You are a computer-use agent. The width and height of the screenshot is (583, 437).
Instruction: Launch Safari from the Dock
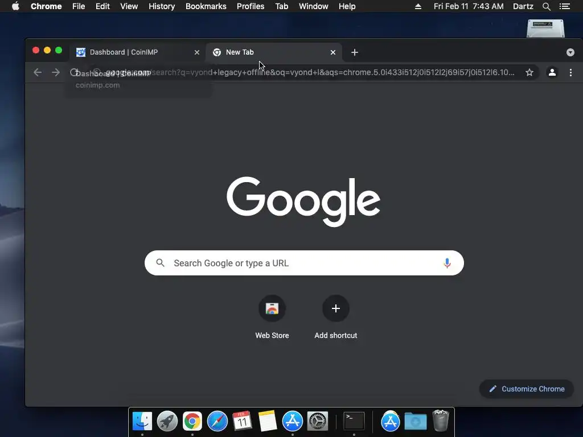[217, 421]
